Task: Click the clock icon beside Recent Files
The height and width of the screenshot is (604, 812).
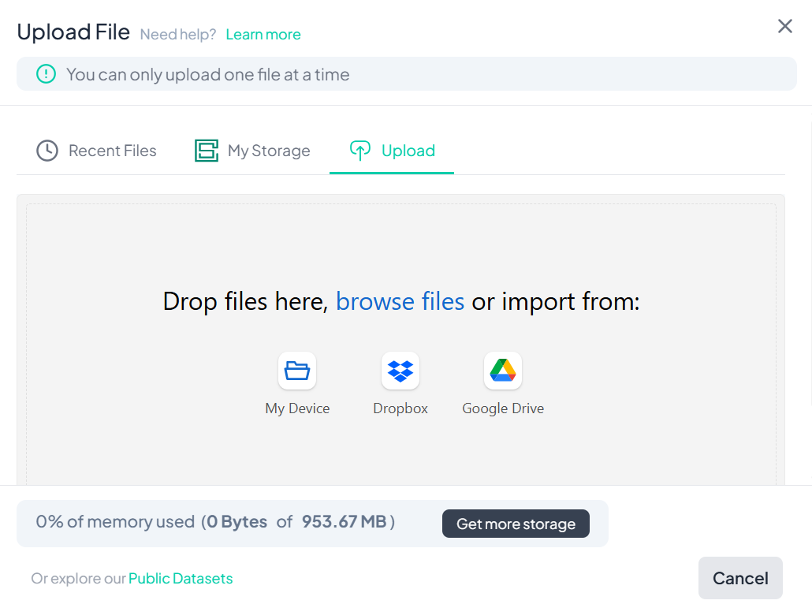Action: tap(47, 151)
